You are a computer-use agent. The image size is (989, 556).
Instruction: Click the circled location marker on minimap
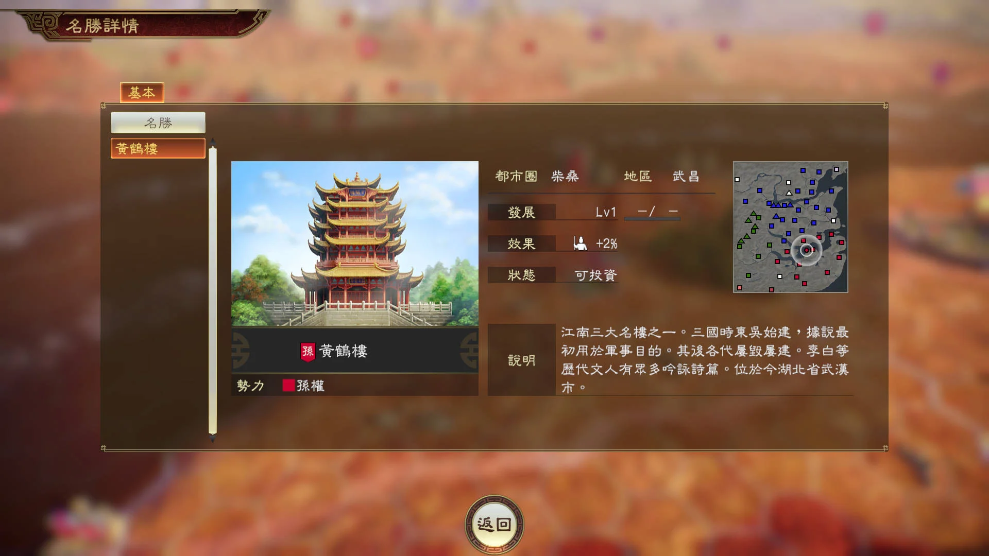tap(807, 250)
